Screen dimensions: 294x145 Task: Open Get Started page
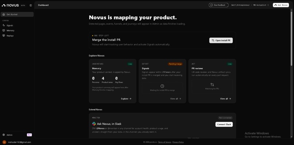[17, 15]
